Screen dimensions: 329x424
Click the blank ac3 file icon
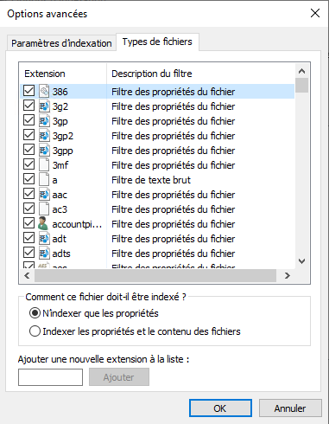(x=44, y=209)
